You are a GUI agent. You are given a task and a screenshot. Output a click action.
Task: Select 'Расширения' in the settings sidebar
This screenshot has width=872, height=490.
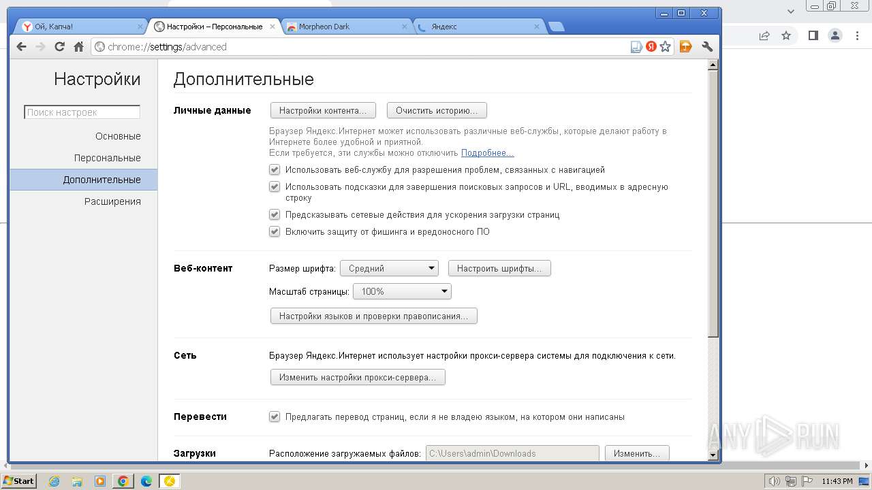coord(112,201)
